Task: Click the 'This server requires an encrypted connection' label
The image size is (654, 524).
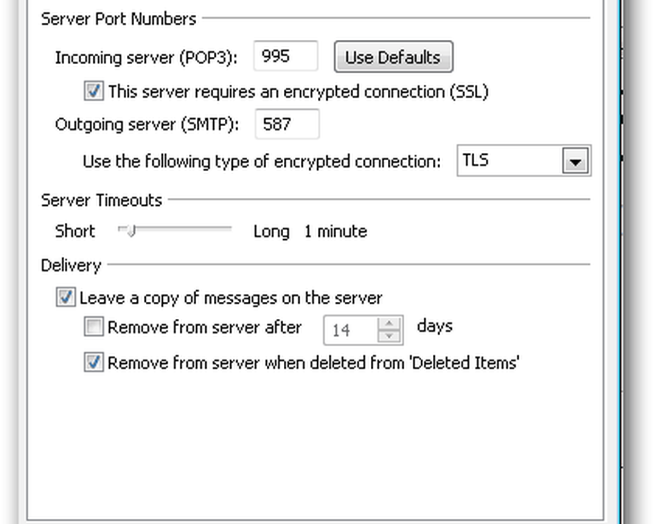Action: [298, 91]
